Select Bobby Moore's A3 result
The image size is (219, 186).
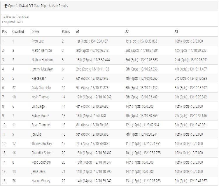[x=191, y=116]
